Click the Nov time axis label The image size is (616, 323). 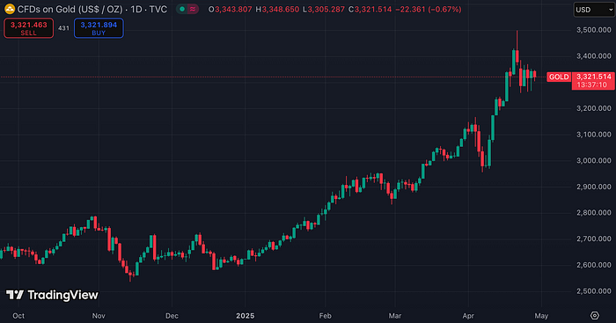(x=99, y=316)
